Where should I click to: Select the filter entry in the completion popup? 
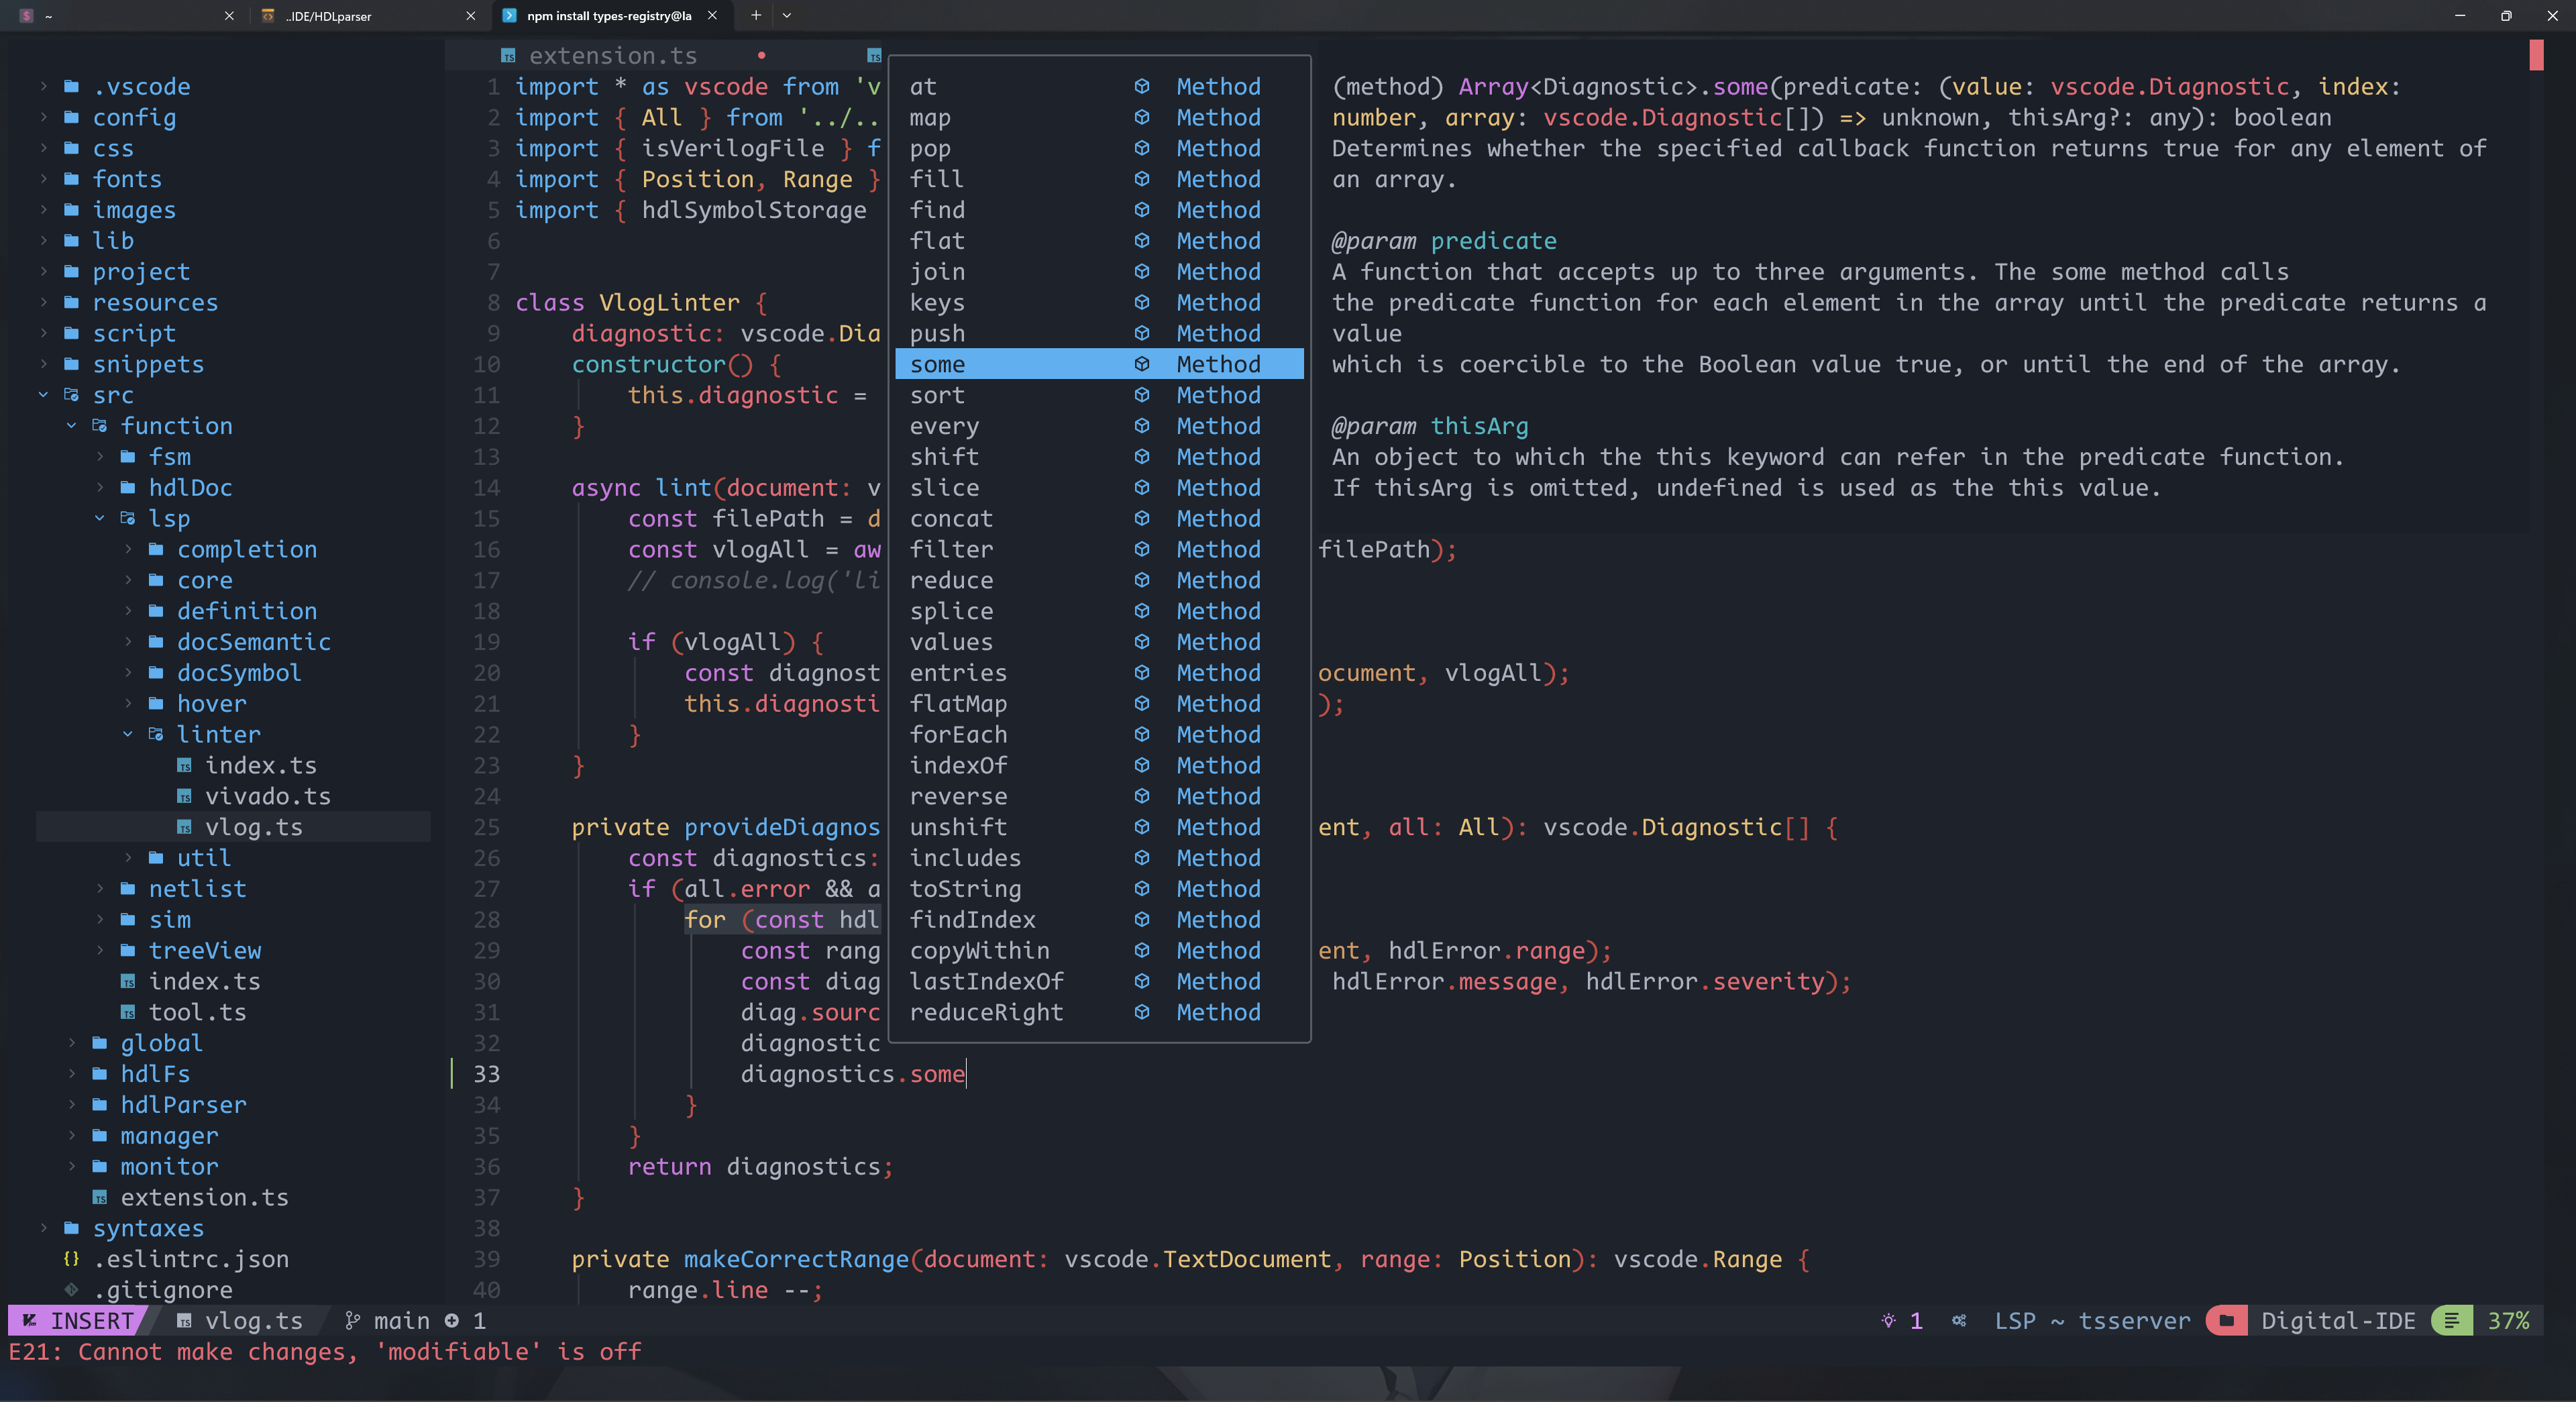(951, 549)
